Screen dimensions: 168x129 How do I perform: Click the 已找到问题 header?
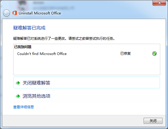pyautogui.click(x=23, y=47)
